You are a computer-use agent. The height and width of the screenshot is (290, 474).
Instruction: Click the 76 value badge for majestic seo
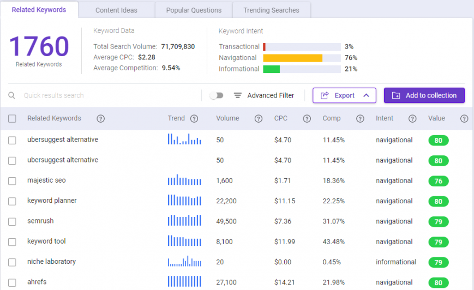pyautogui.click(x=439, y=181)
